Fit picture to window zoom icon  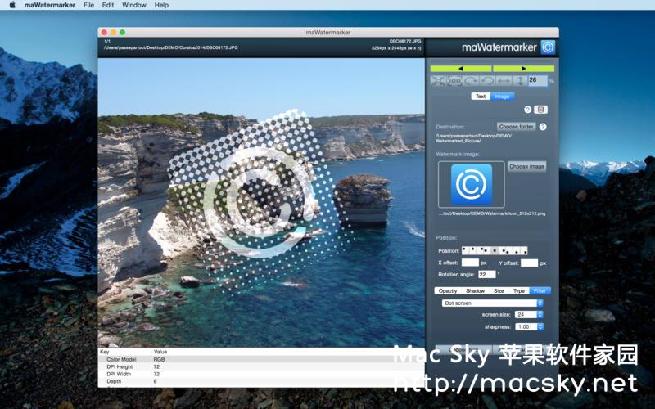tap(438, 80)
